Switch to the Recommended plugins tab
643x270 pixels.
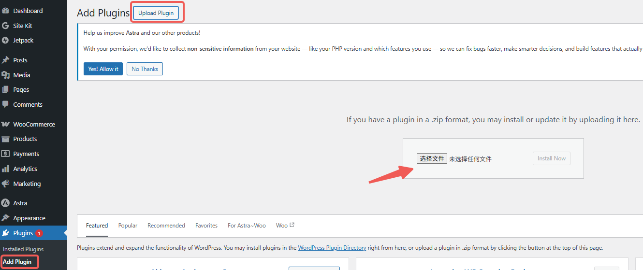click(166, 226)
